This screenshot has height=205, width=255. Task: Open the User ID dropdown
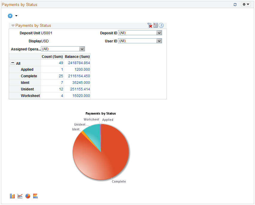(x=159, y=41)
